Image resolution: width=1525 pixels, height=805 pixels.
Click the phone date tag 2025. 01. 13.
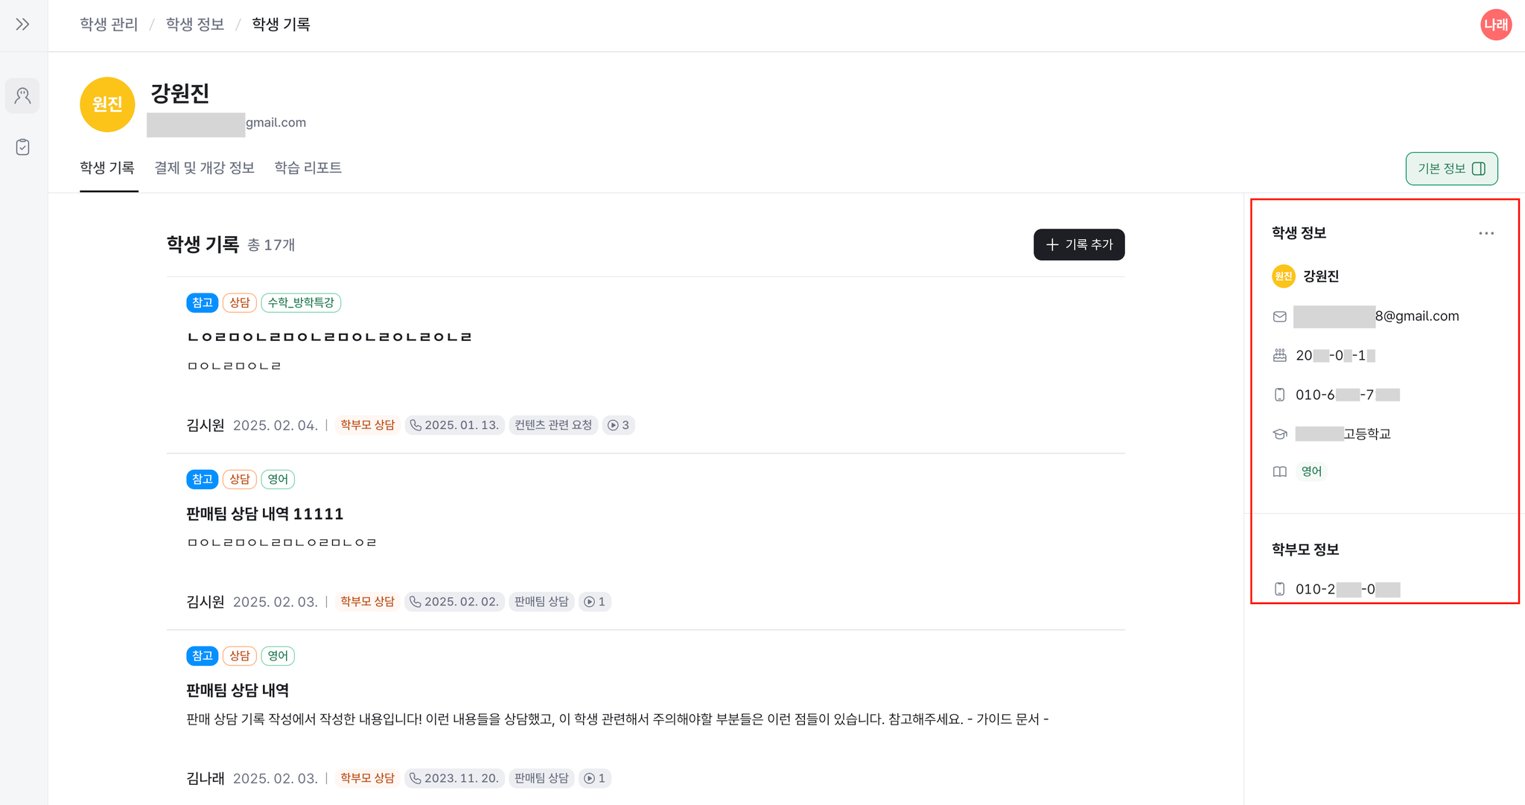coord(455,425)
